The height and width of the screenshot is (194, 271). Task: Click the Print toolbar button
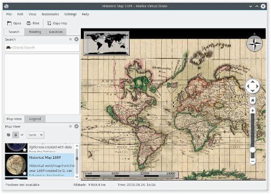[33, 23]
